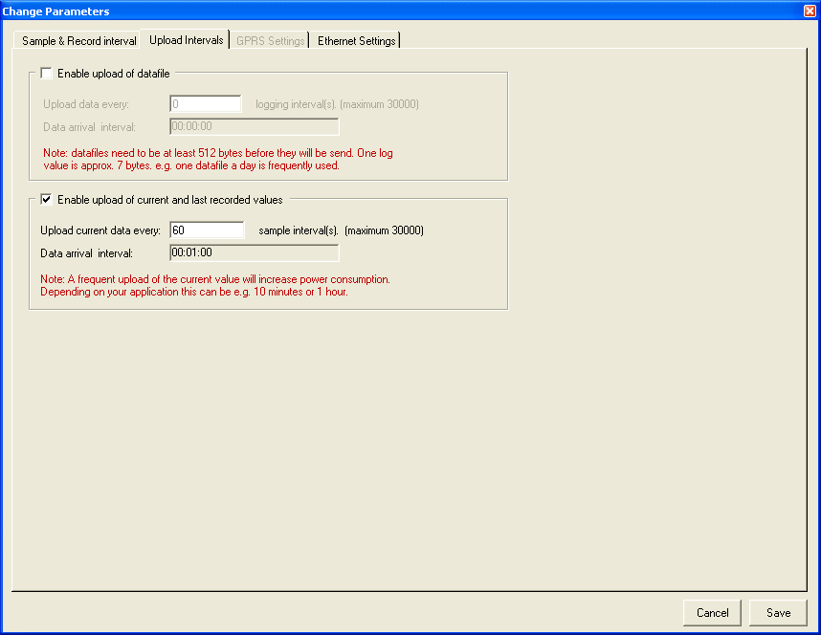The height and width of the screenshot is (635, 821).
Task: Switch to Sample & Record interval tab
Action: (x=78, y=41)
